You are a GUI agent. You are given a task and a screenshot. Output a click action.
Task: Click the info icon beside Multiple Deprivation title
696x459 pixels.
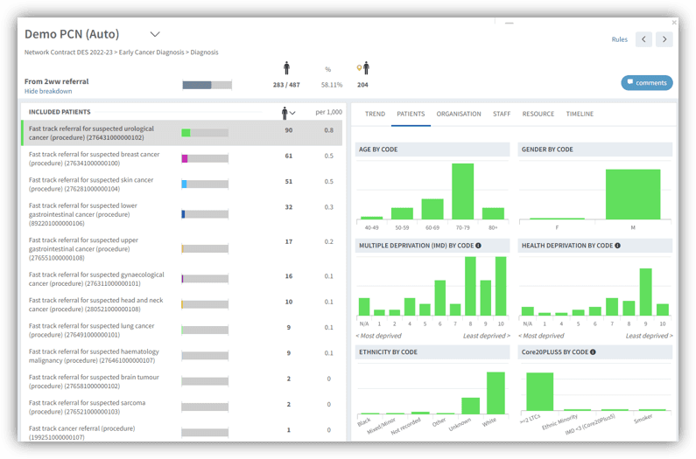point(478,246)
